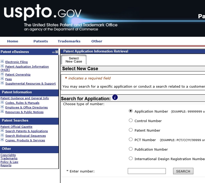Open the Home menu
This screenshot has height=183, width=205.
[13, 41]
